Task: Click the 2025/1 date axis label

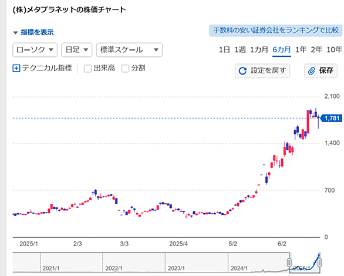Action: coord(29,244)
